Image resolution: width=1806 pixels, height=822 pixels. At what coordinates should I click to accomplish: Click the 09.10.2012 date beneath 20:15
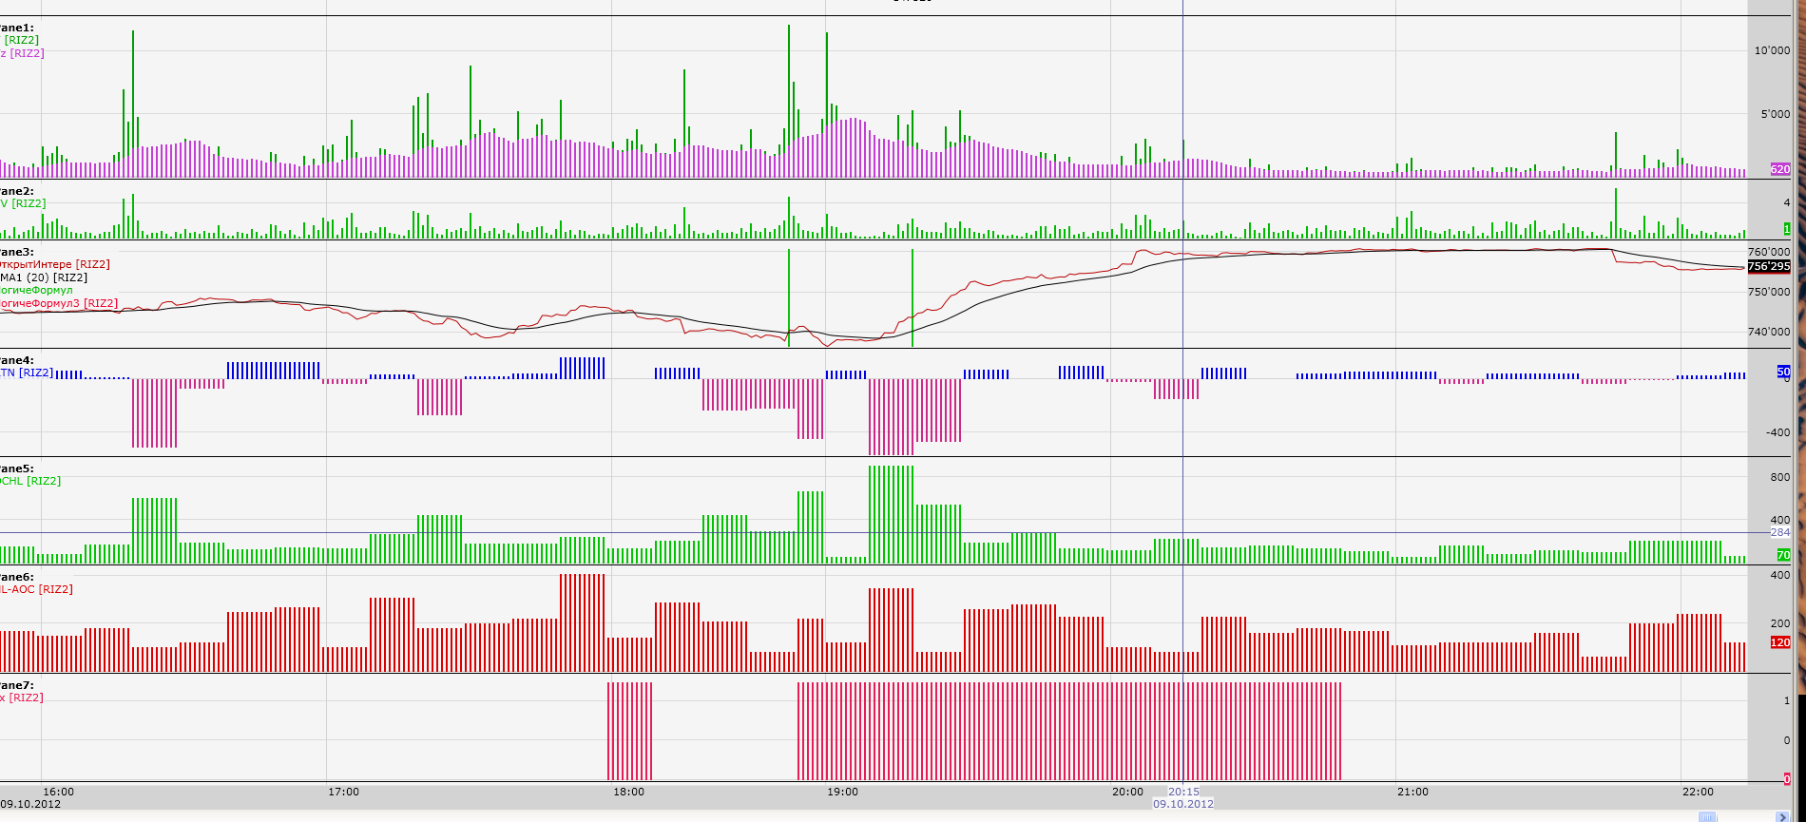coord(1183,804)
